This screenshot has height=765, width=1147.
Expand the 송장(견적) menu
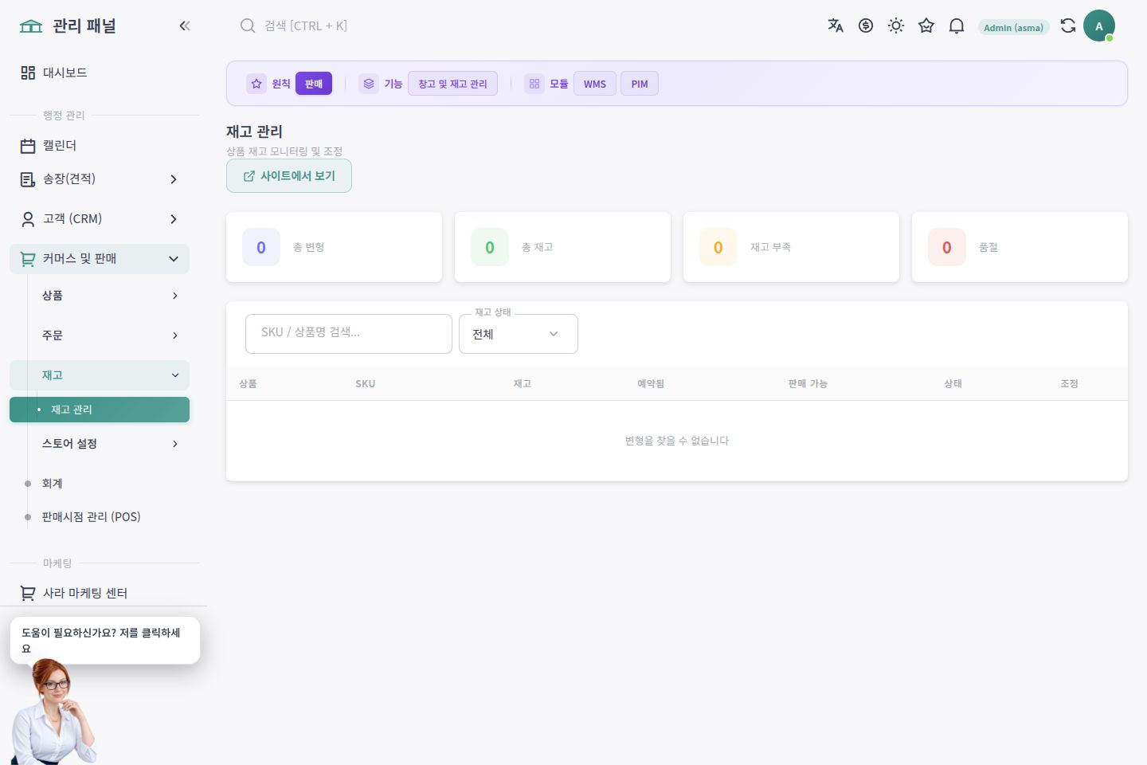pyautogui.click(x=100, y=179)
